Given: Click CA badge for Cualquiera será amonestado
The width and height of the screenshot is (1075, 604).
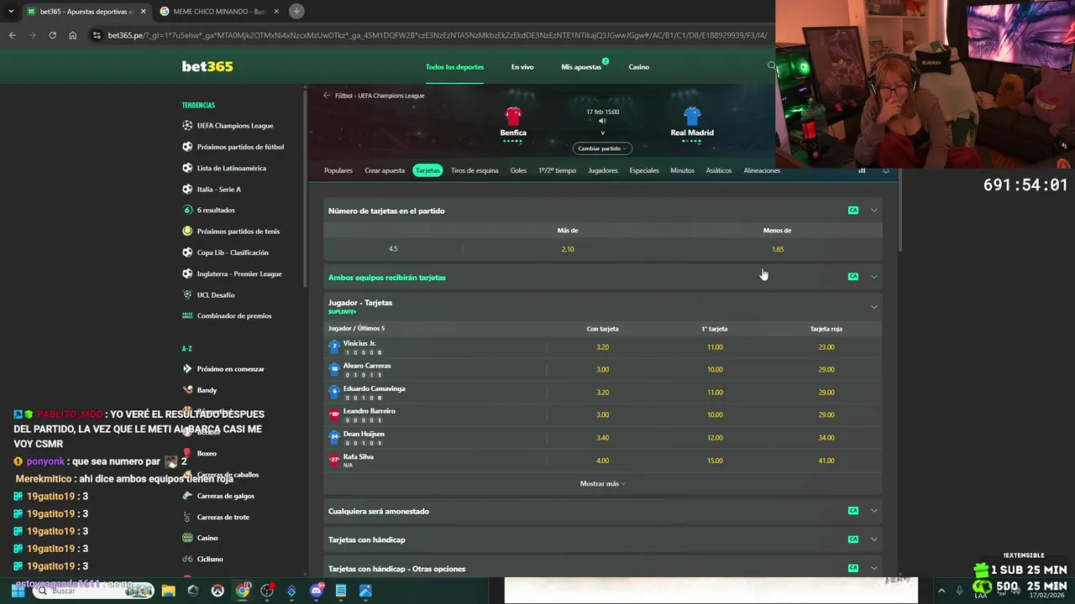Looking at the screenshot, I should coord(853,511).
